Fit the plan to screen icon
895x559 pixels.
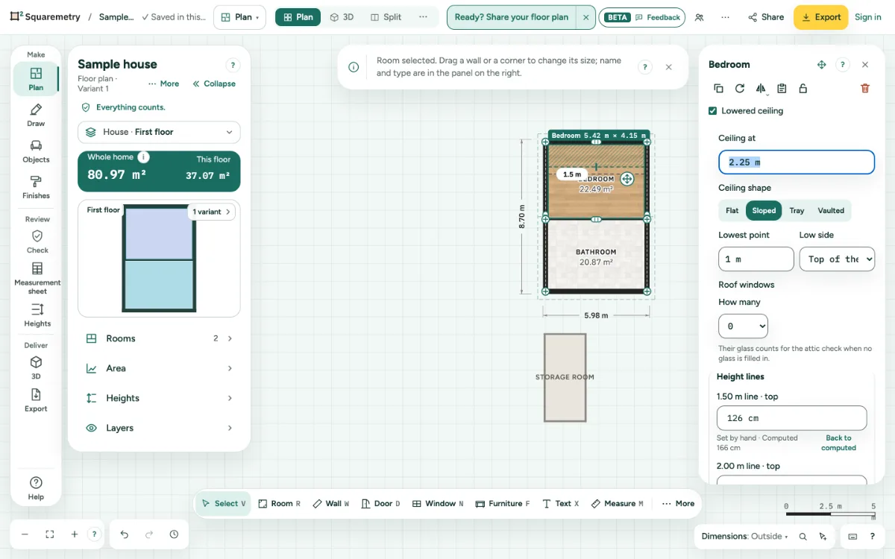(x=50, y=534)
